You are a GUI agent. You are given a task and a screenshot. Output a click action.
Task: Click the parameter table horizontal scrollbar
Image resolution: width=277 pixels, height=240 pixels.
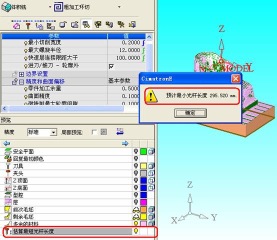[x=66, y=108]
